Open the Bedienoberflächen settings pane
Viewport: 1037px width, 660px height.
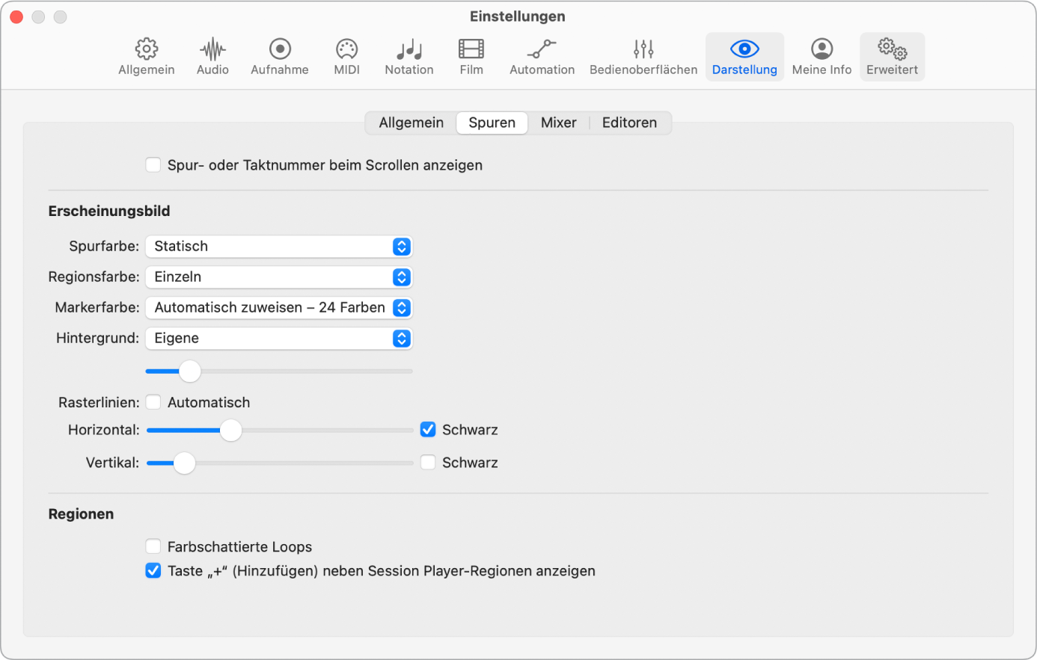(x=643, y=57)
